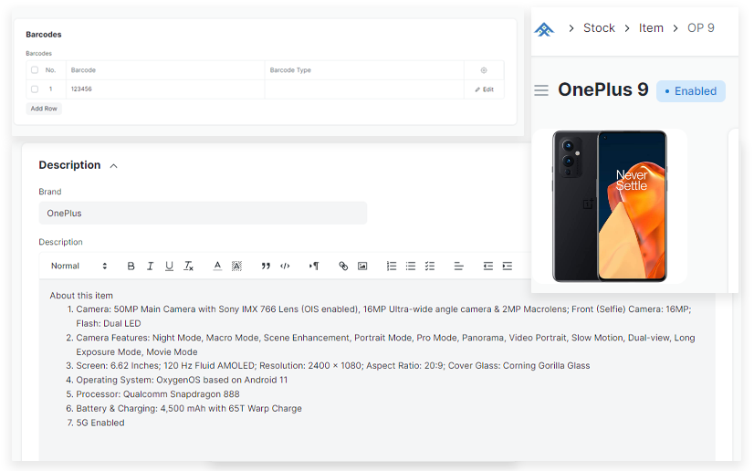This screenshot has width=754, height=471.
Task: Open the OP 9 breadcrumb
Action: pyautogui.click(x=701, y=28)
